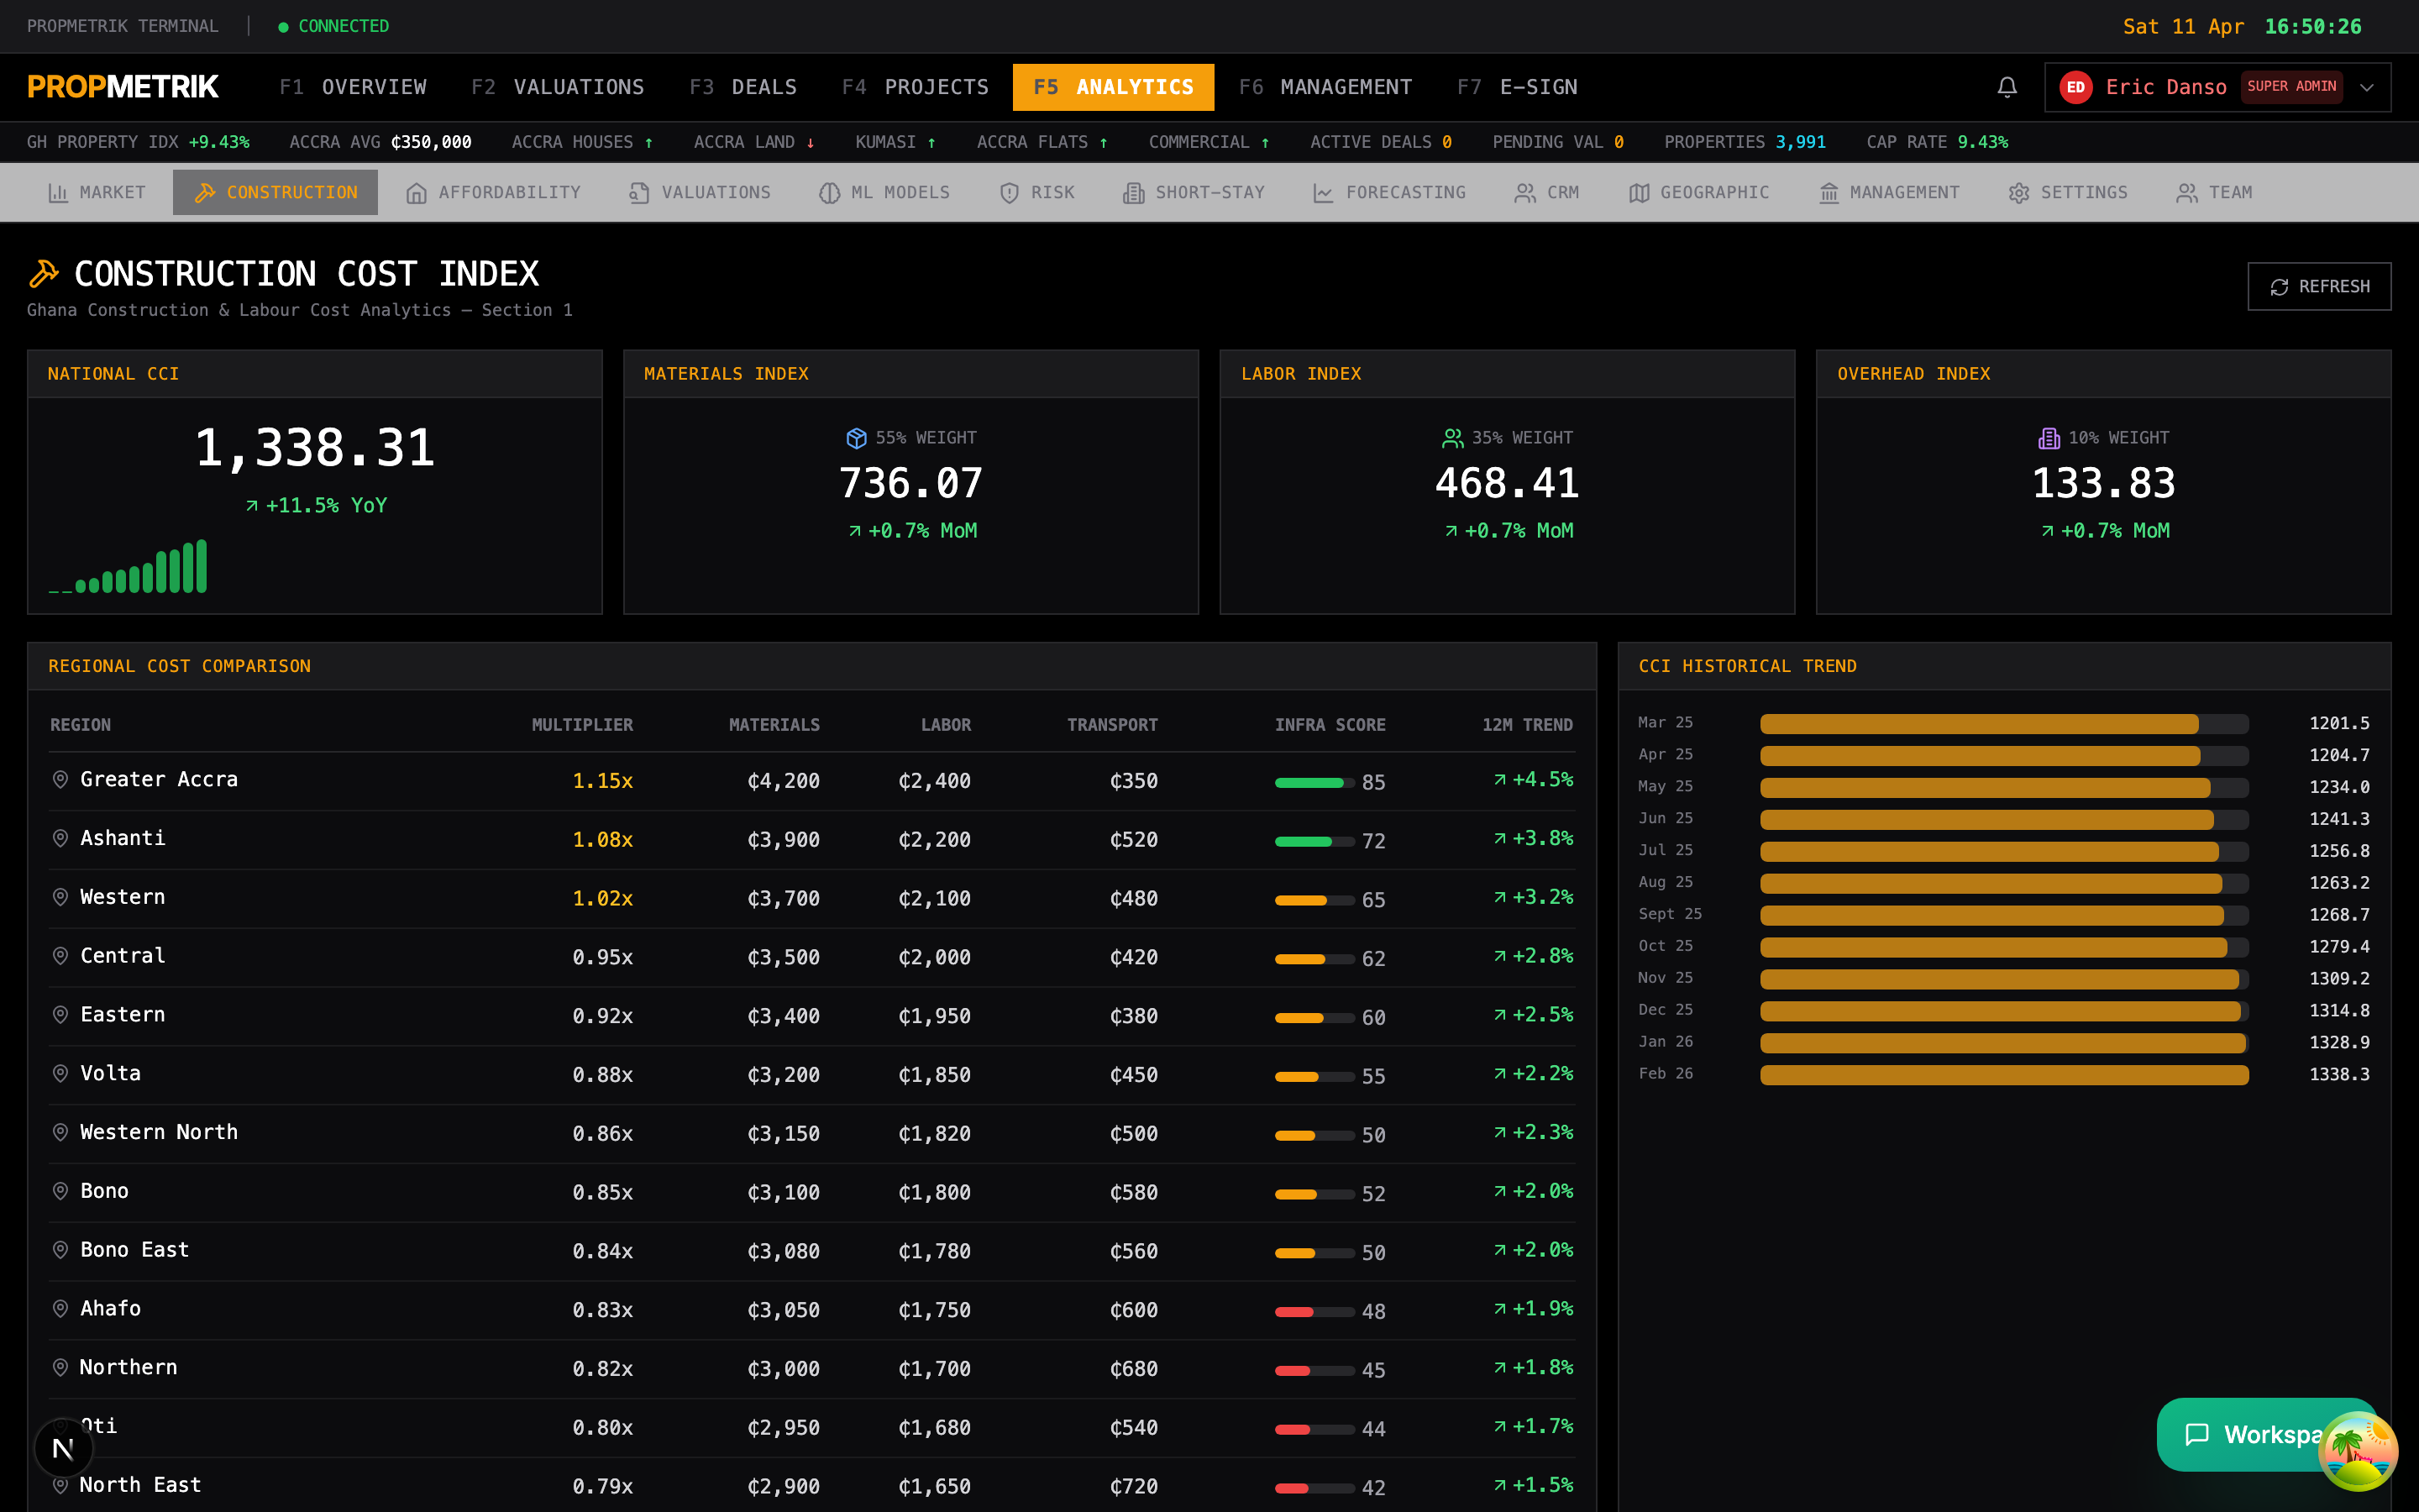Click the Geographic map icon

coord(1639,193)
